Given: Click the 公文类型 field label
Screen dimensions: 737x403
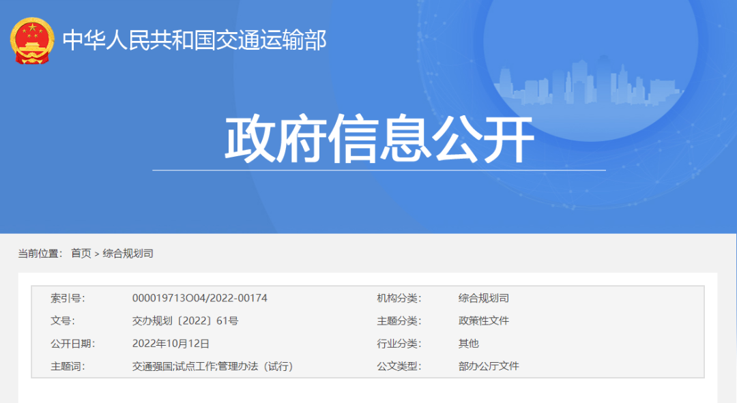Looking at the screenshot, I should tap(399, 366).
